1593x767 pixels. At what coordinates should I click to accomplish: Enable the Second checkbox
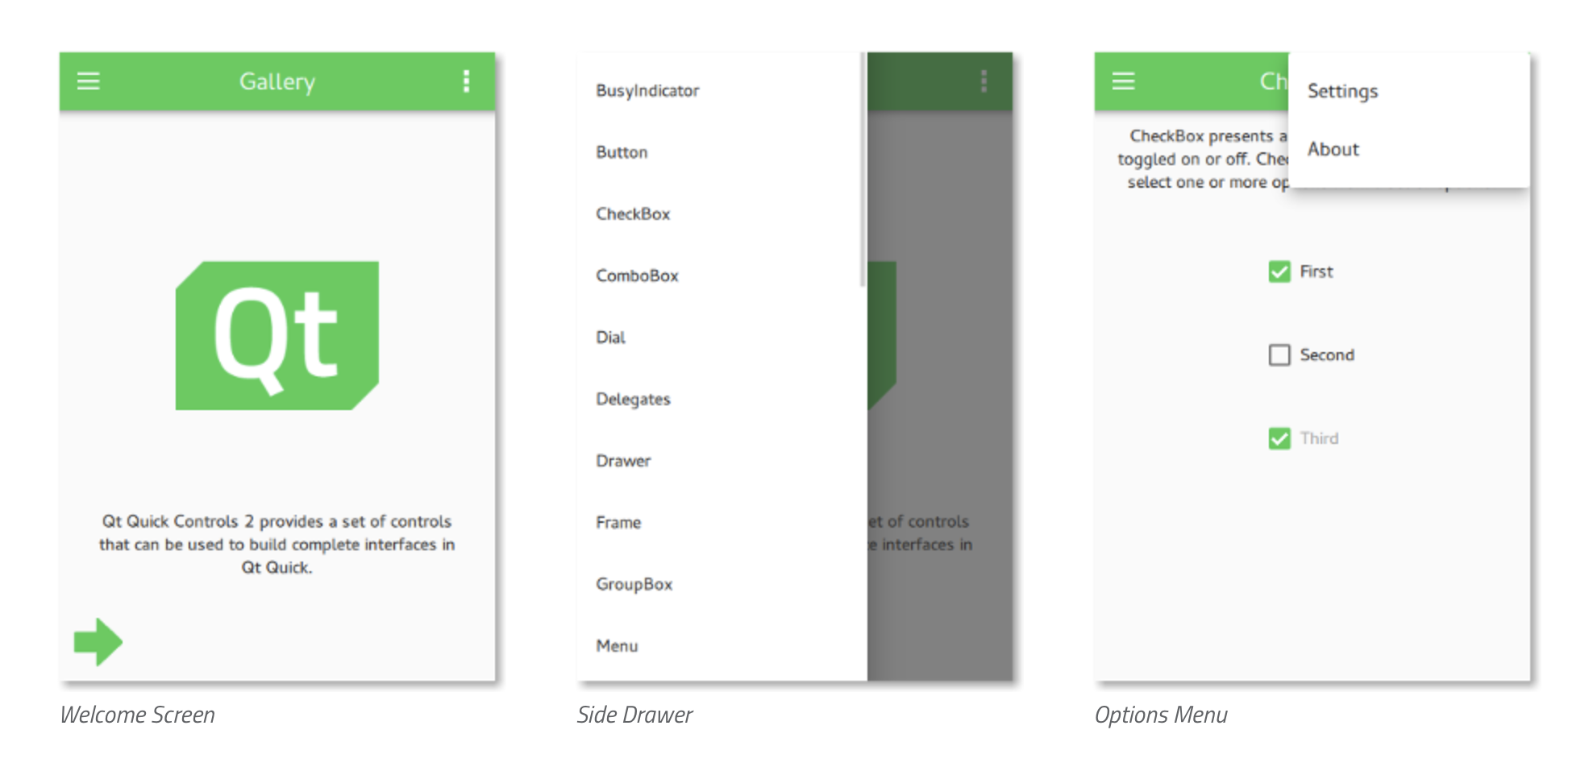pos(1279,354)
